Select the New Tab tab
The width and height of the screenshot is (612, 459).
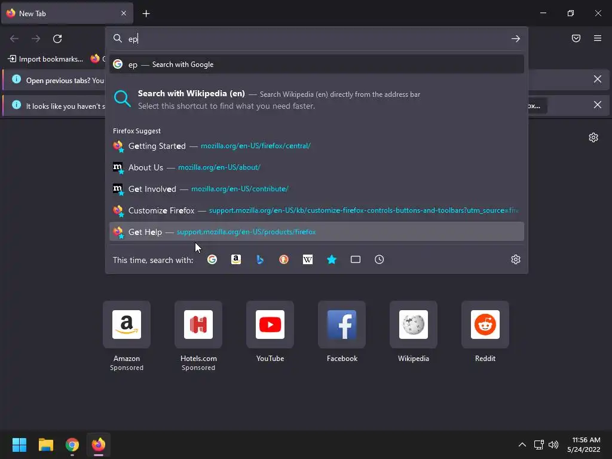67,13
